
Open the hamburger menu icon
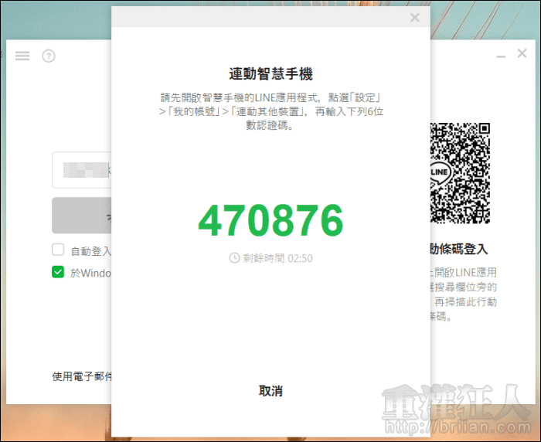(x=22, y=56)
